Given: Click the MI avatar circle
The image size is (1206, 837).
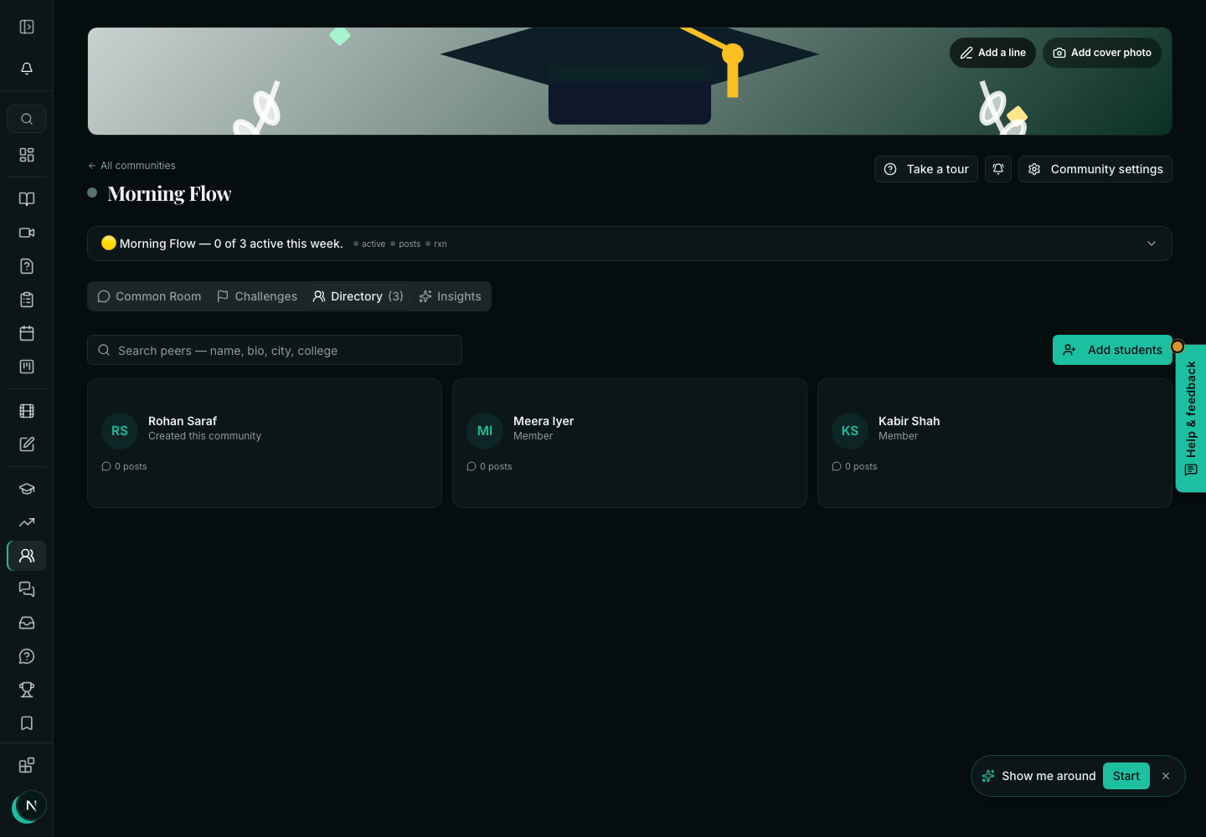Looking at the screenshot, I should click(485, 431).
